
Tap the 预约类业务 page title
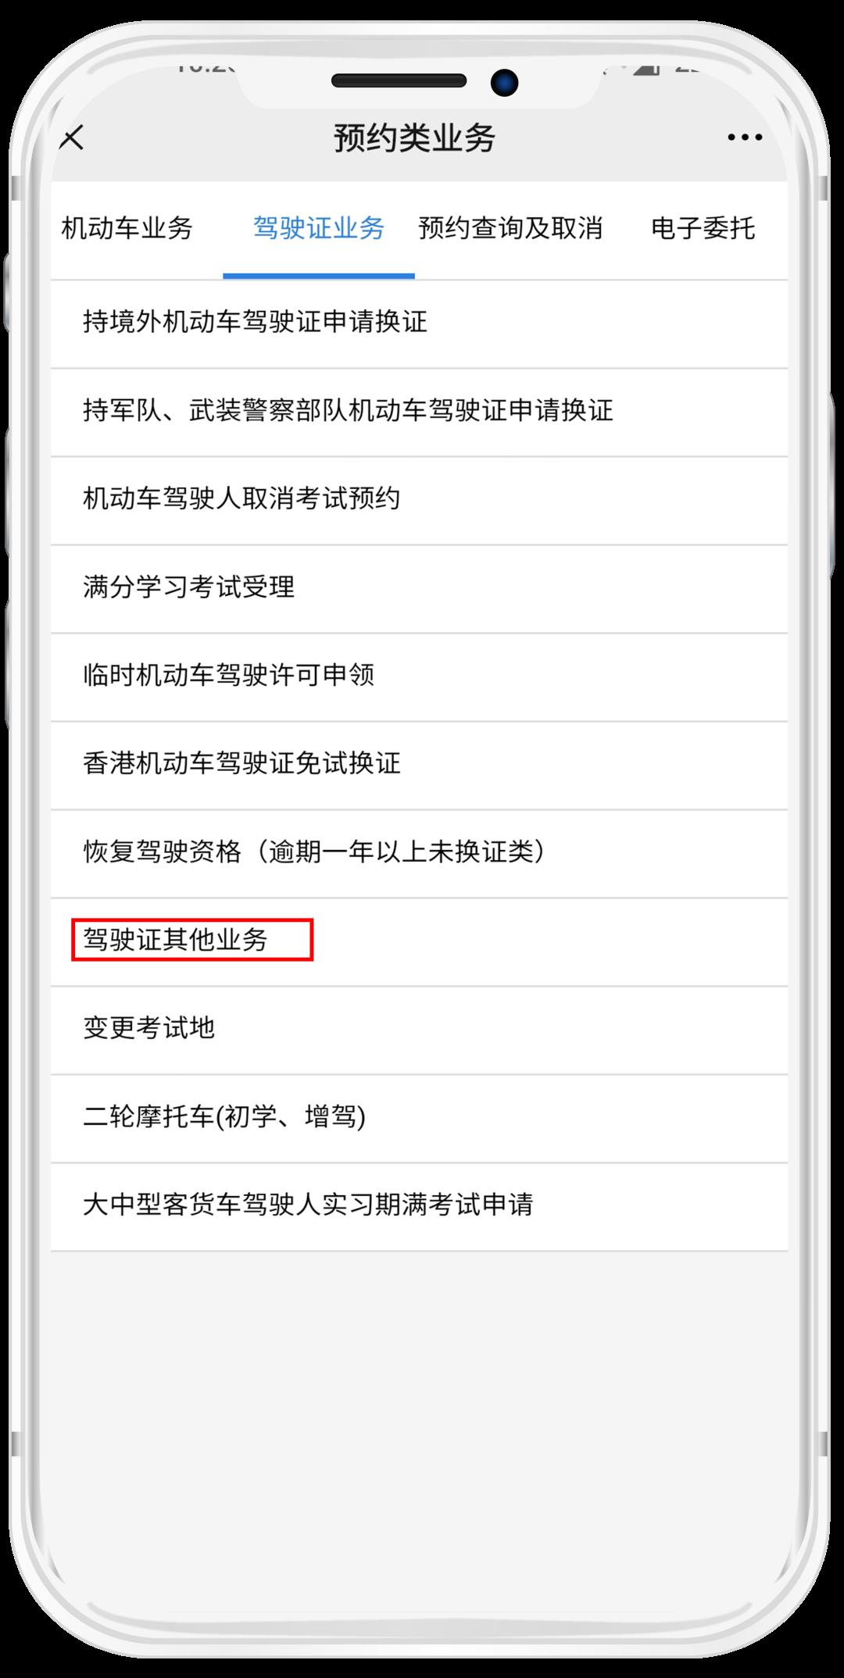tap(415, 138)
